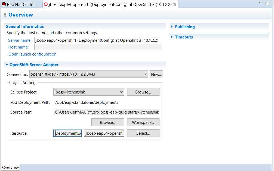
Task: Click Browse... below the Source Path
Action: click(x=107, y=122)
